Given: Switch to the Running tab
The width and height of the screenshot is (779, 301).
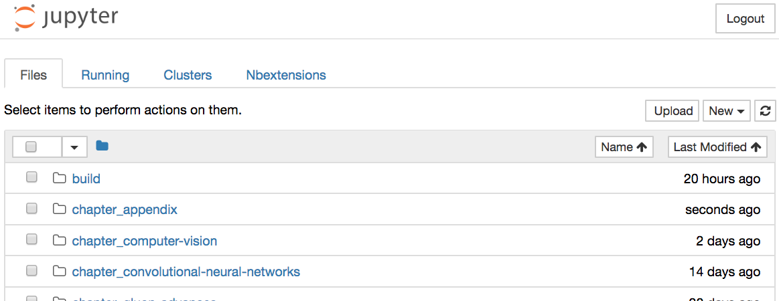Looking at the screenshot, I should coord(105,75).
